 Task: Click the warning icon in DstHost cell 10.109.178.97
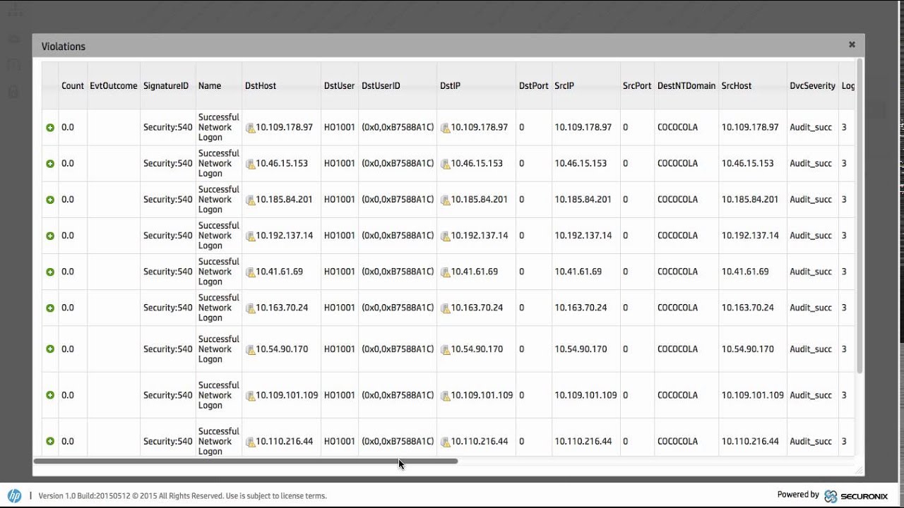250,128
